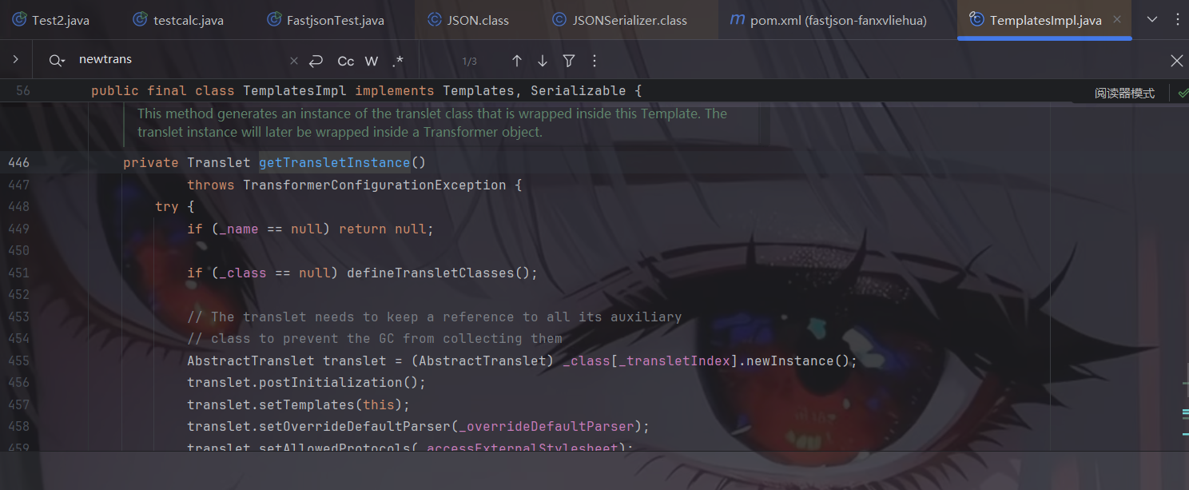The height and width of the screenshot is (490, 1189).
Task: Close the find bar
Action: click(1176, 61)
